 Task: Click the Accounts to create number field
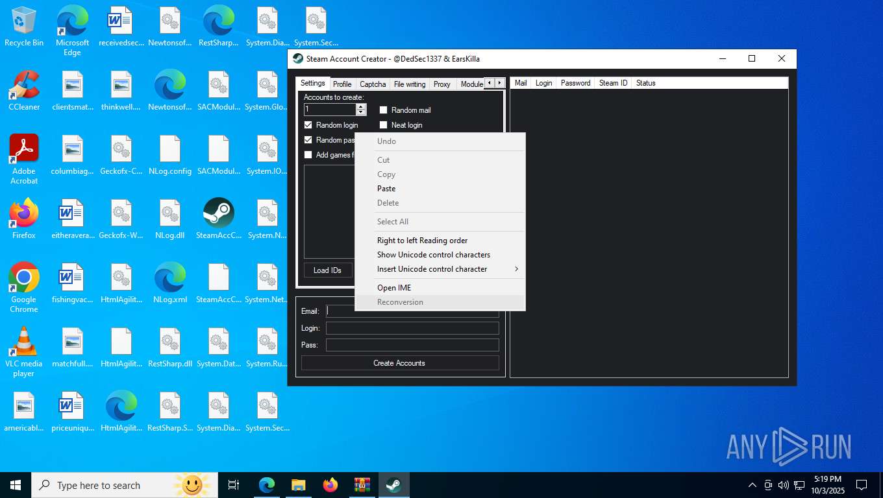(x=330, y=110)
